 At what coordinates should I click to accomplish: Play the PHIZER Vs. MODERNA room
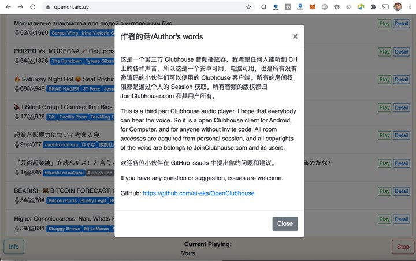384,52
